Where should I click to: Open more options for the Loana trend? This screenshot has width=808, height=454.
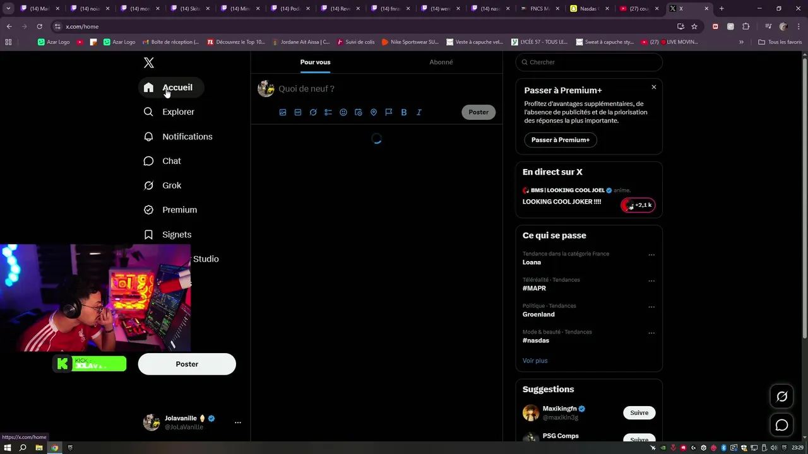point(651,255)
